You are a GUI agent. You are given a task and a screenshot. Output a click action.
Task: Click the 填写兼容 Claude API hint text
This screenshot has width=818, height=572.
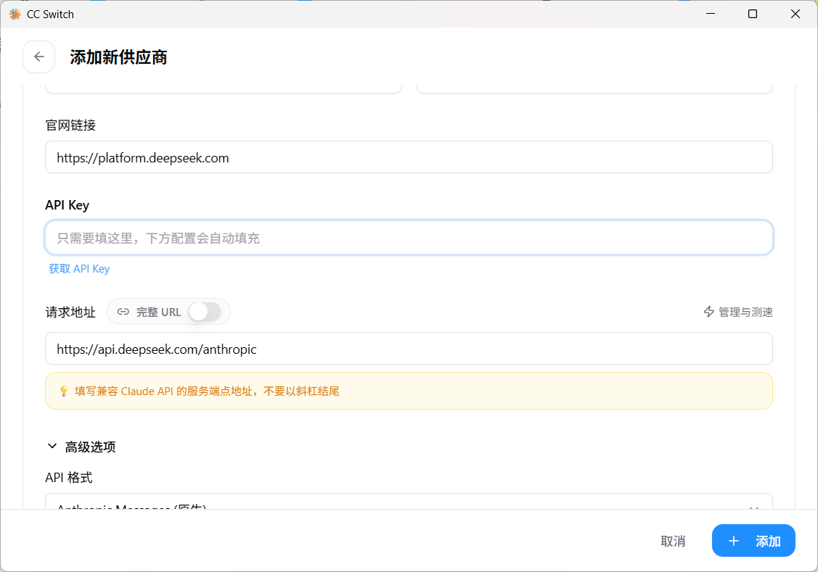pyautogui.click(x=207, y=391)
